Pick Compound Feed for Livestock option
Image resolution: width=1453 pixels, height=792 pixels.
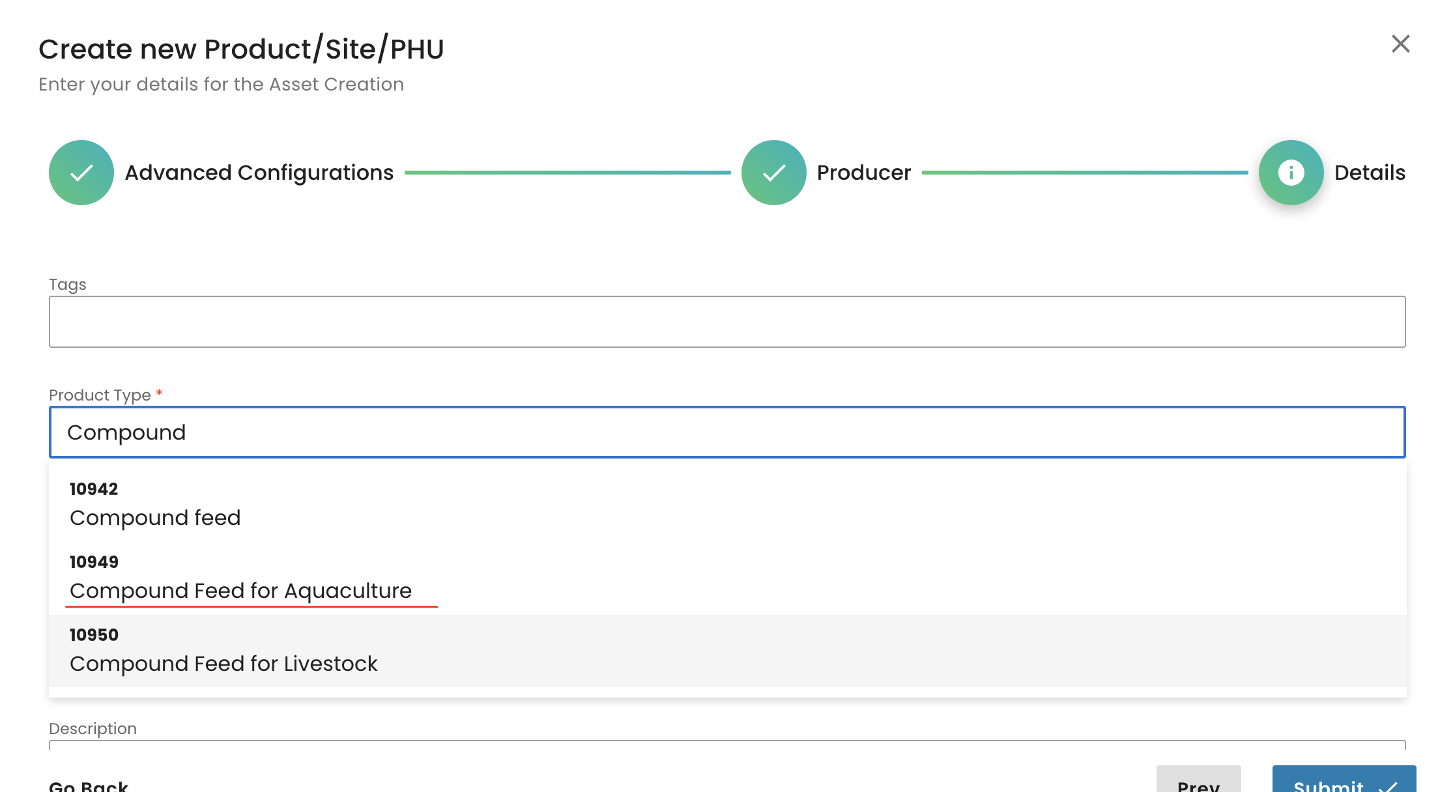[223, 664]
